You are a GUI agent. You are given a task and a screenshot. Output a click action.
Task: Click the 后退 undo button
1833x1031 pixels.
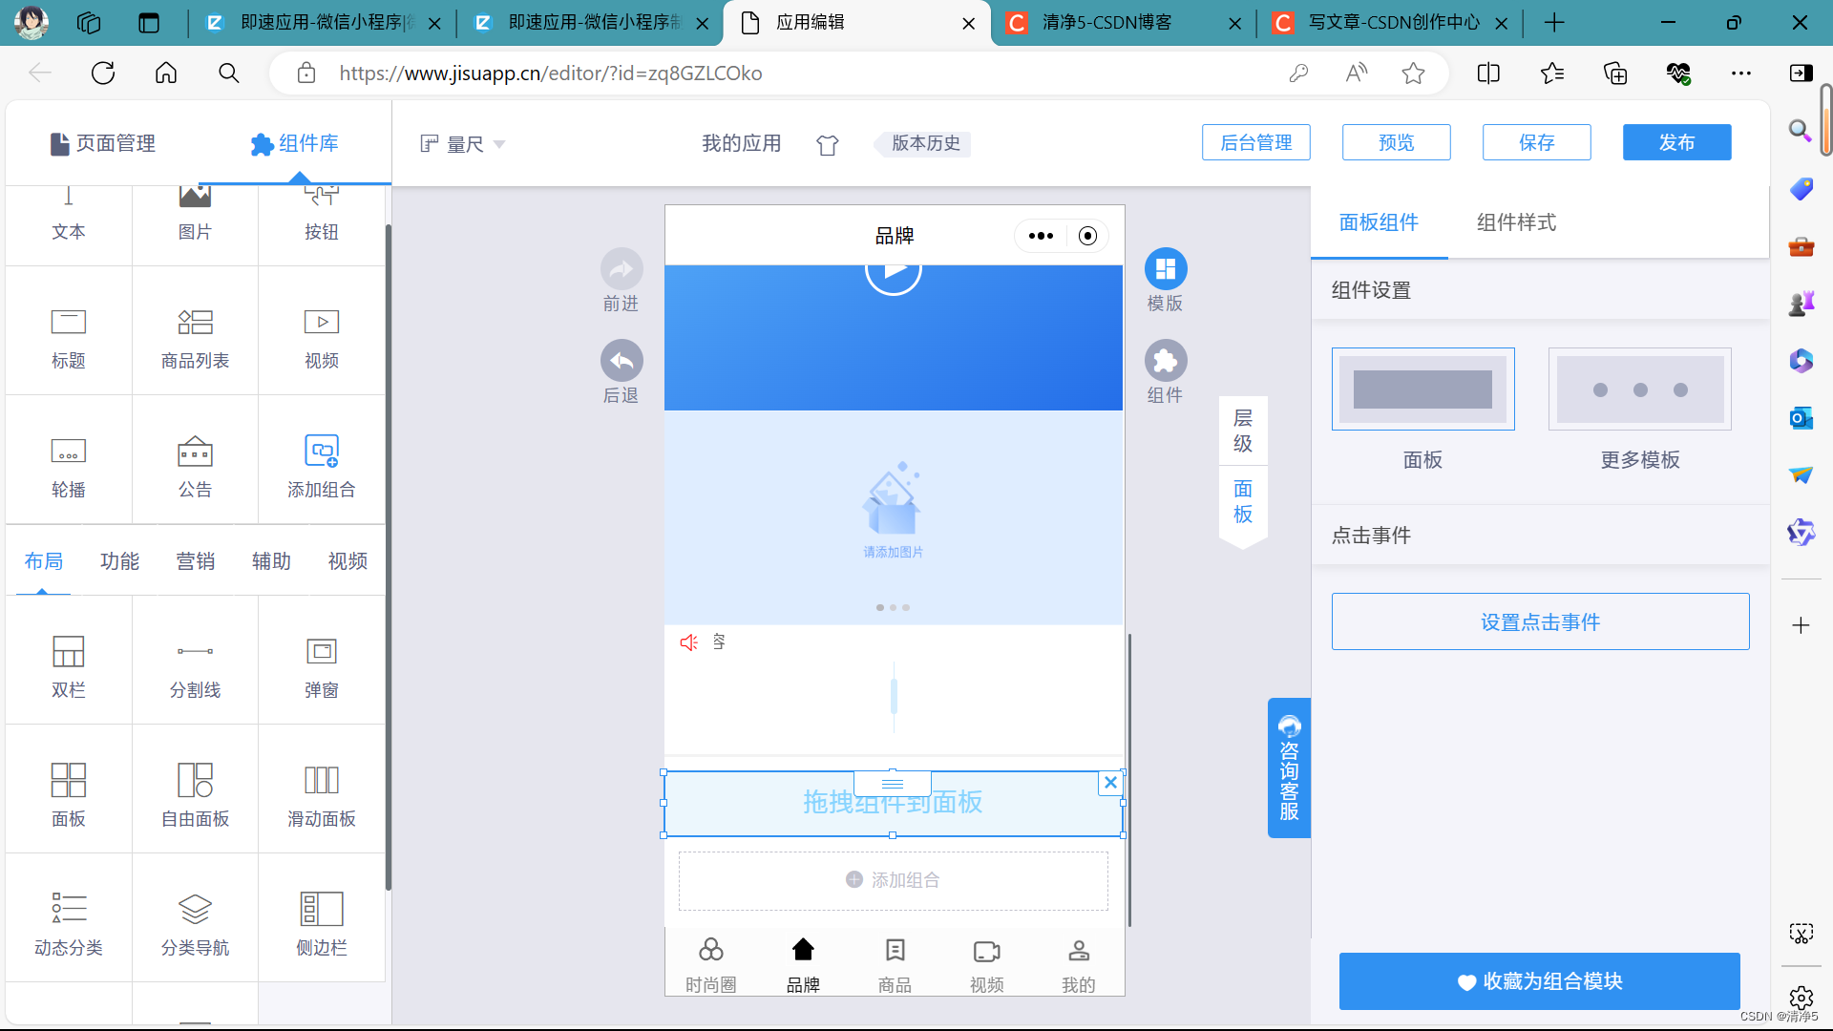coord(621,362)
